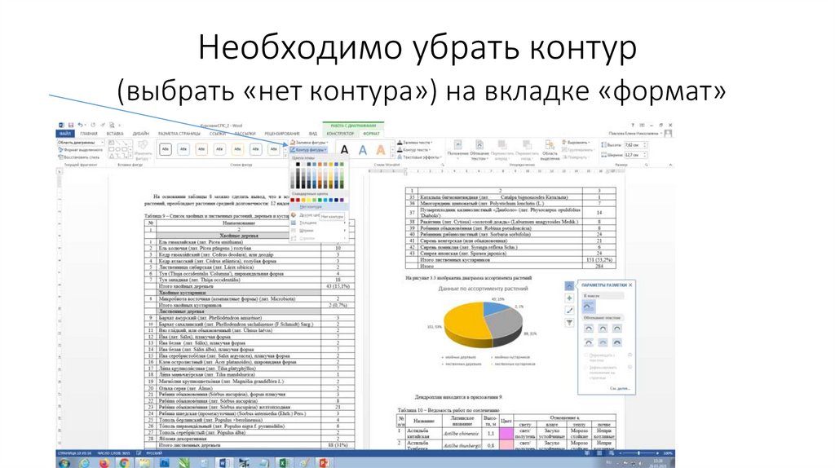Open Обтекание текстом wrap menu
The image size is (835, 468).
pyautogui.click(x=479, y=150)
